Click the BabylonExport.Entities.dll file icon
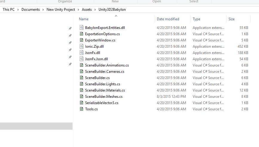The width and height of the screenshot is (259, 147). pos(82,27)
